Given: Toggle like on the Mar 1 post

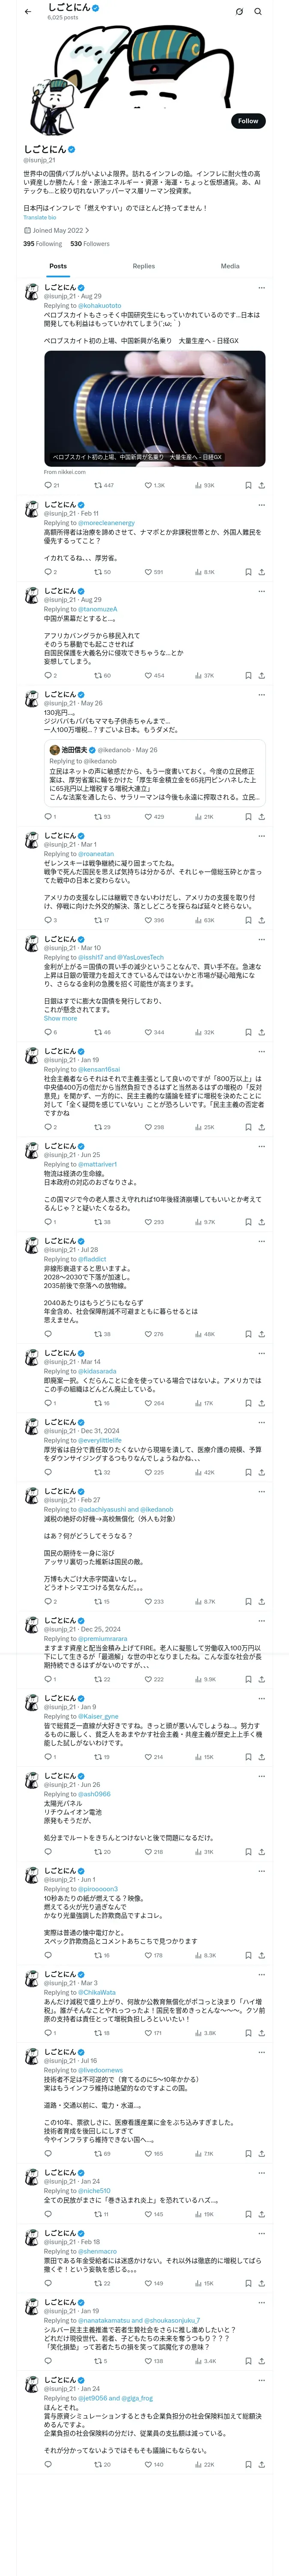Looking at the screenshot, I should 149,920.
